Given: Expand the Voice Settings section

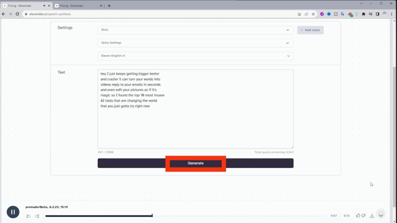Looking at the screenshot, I should pos(195,43).
